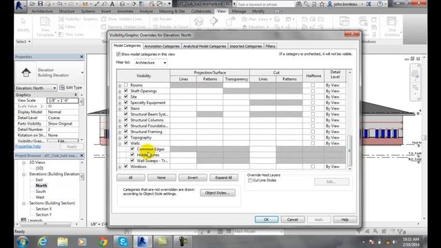Collapse the Walls category row
This screenshot has height=248, width=441.
[120, 143]
